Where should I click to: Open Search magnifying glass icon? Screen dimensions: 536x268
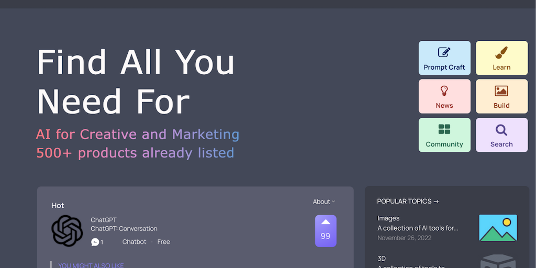tap(501, 130)
